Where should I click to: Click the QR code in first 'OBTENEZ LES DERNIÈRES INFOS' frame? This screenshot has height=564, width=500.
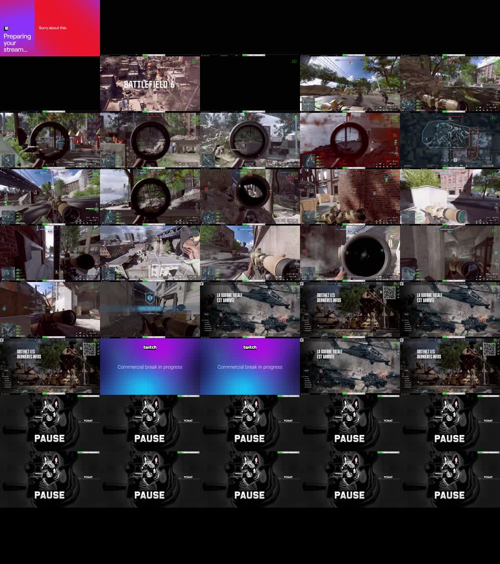click(389, 292)
